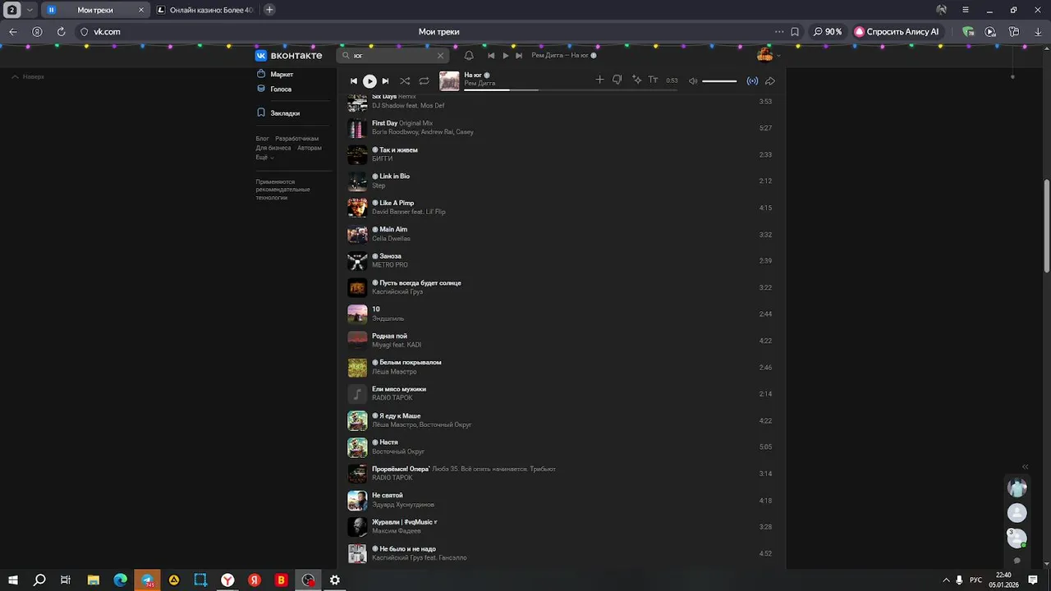1051x591 pixels.
Task: Open the notifications bell icon
Action: point(469,56)
